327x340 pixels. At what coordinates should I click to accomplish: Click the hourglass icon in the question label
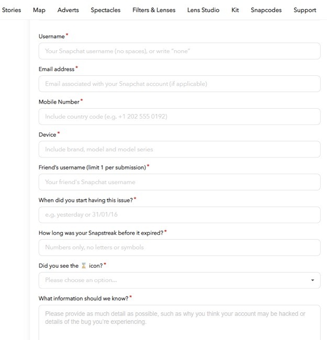(x=84, y=266)
